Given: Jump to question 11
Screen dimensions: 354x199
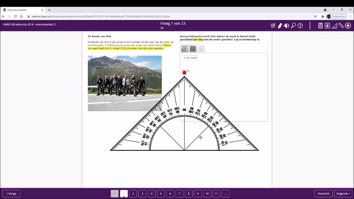Looking at the screenshot, I should pyautogui.click(x=216, y=193).
